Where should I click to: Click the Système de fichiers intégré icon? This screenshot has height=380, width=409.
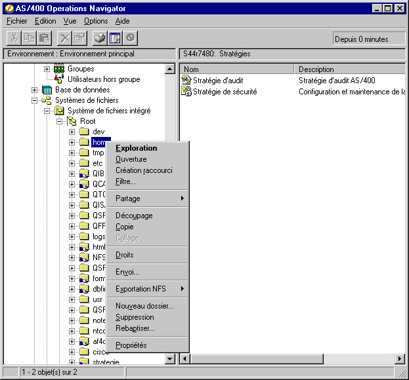point(60,111)
